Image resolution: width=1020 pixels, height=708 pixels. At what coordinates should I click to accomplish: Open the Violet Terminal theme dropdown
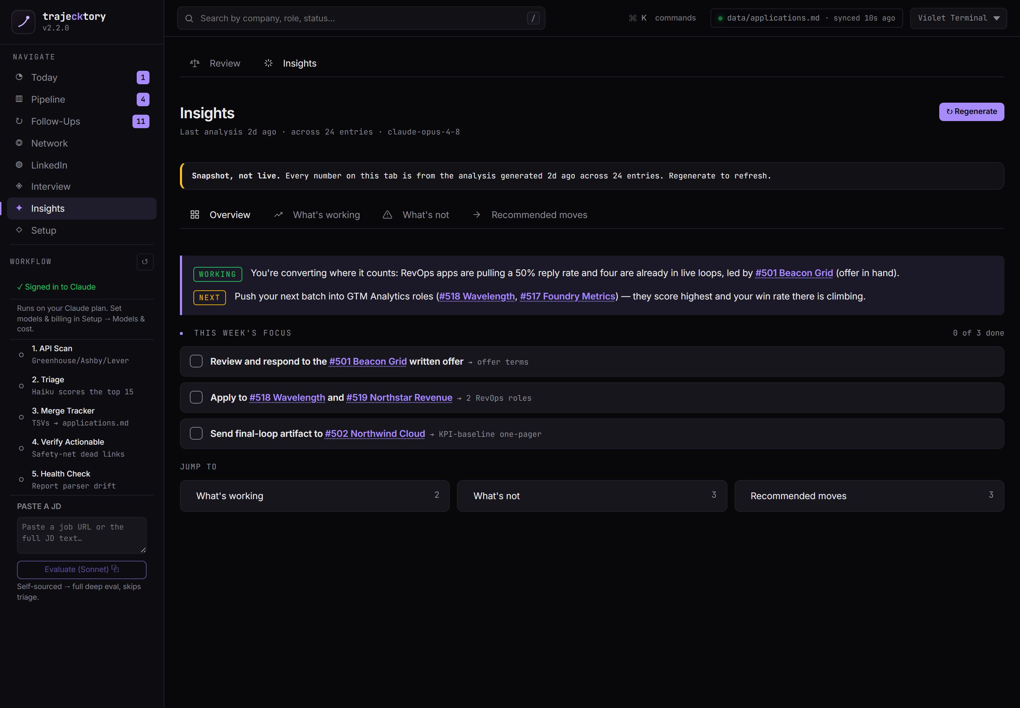pos(958,18)
